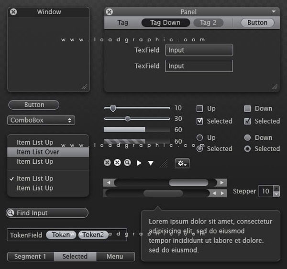287x269 pixels.
Task: Decrease the Stepper with down arrow
Action: [276, 194]
